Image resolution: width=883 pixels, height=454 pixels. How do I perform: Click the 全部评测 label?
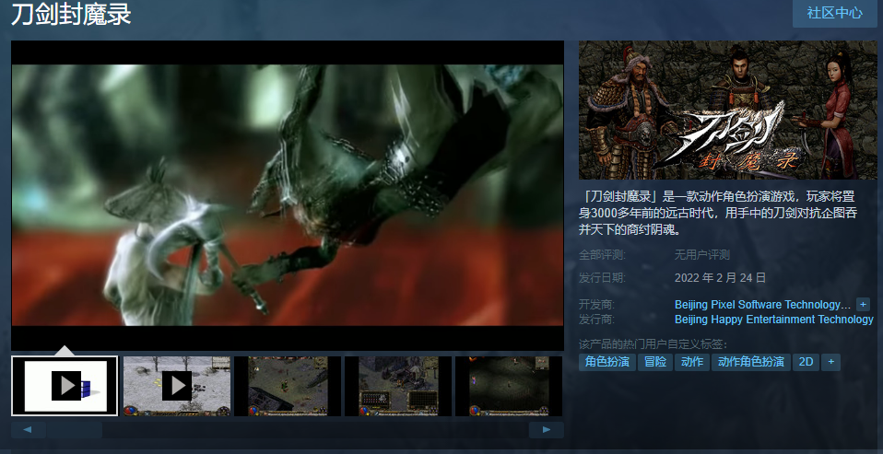click(x=602, y=255)
